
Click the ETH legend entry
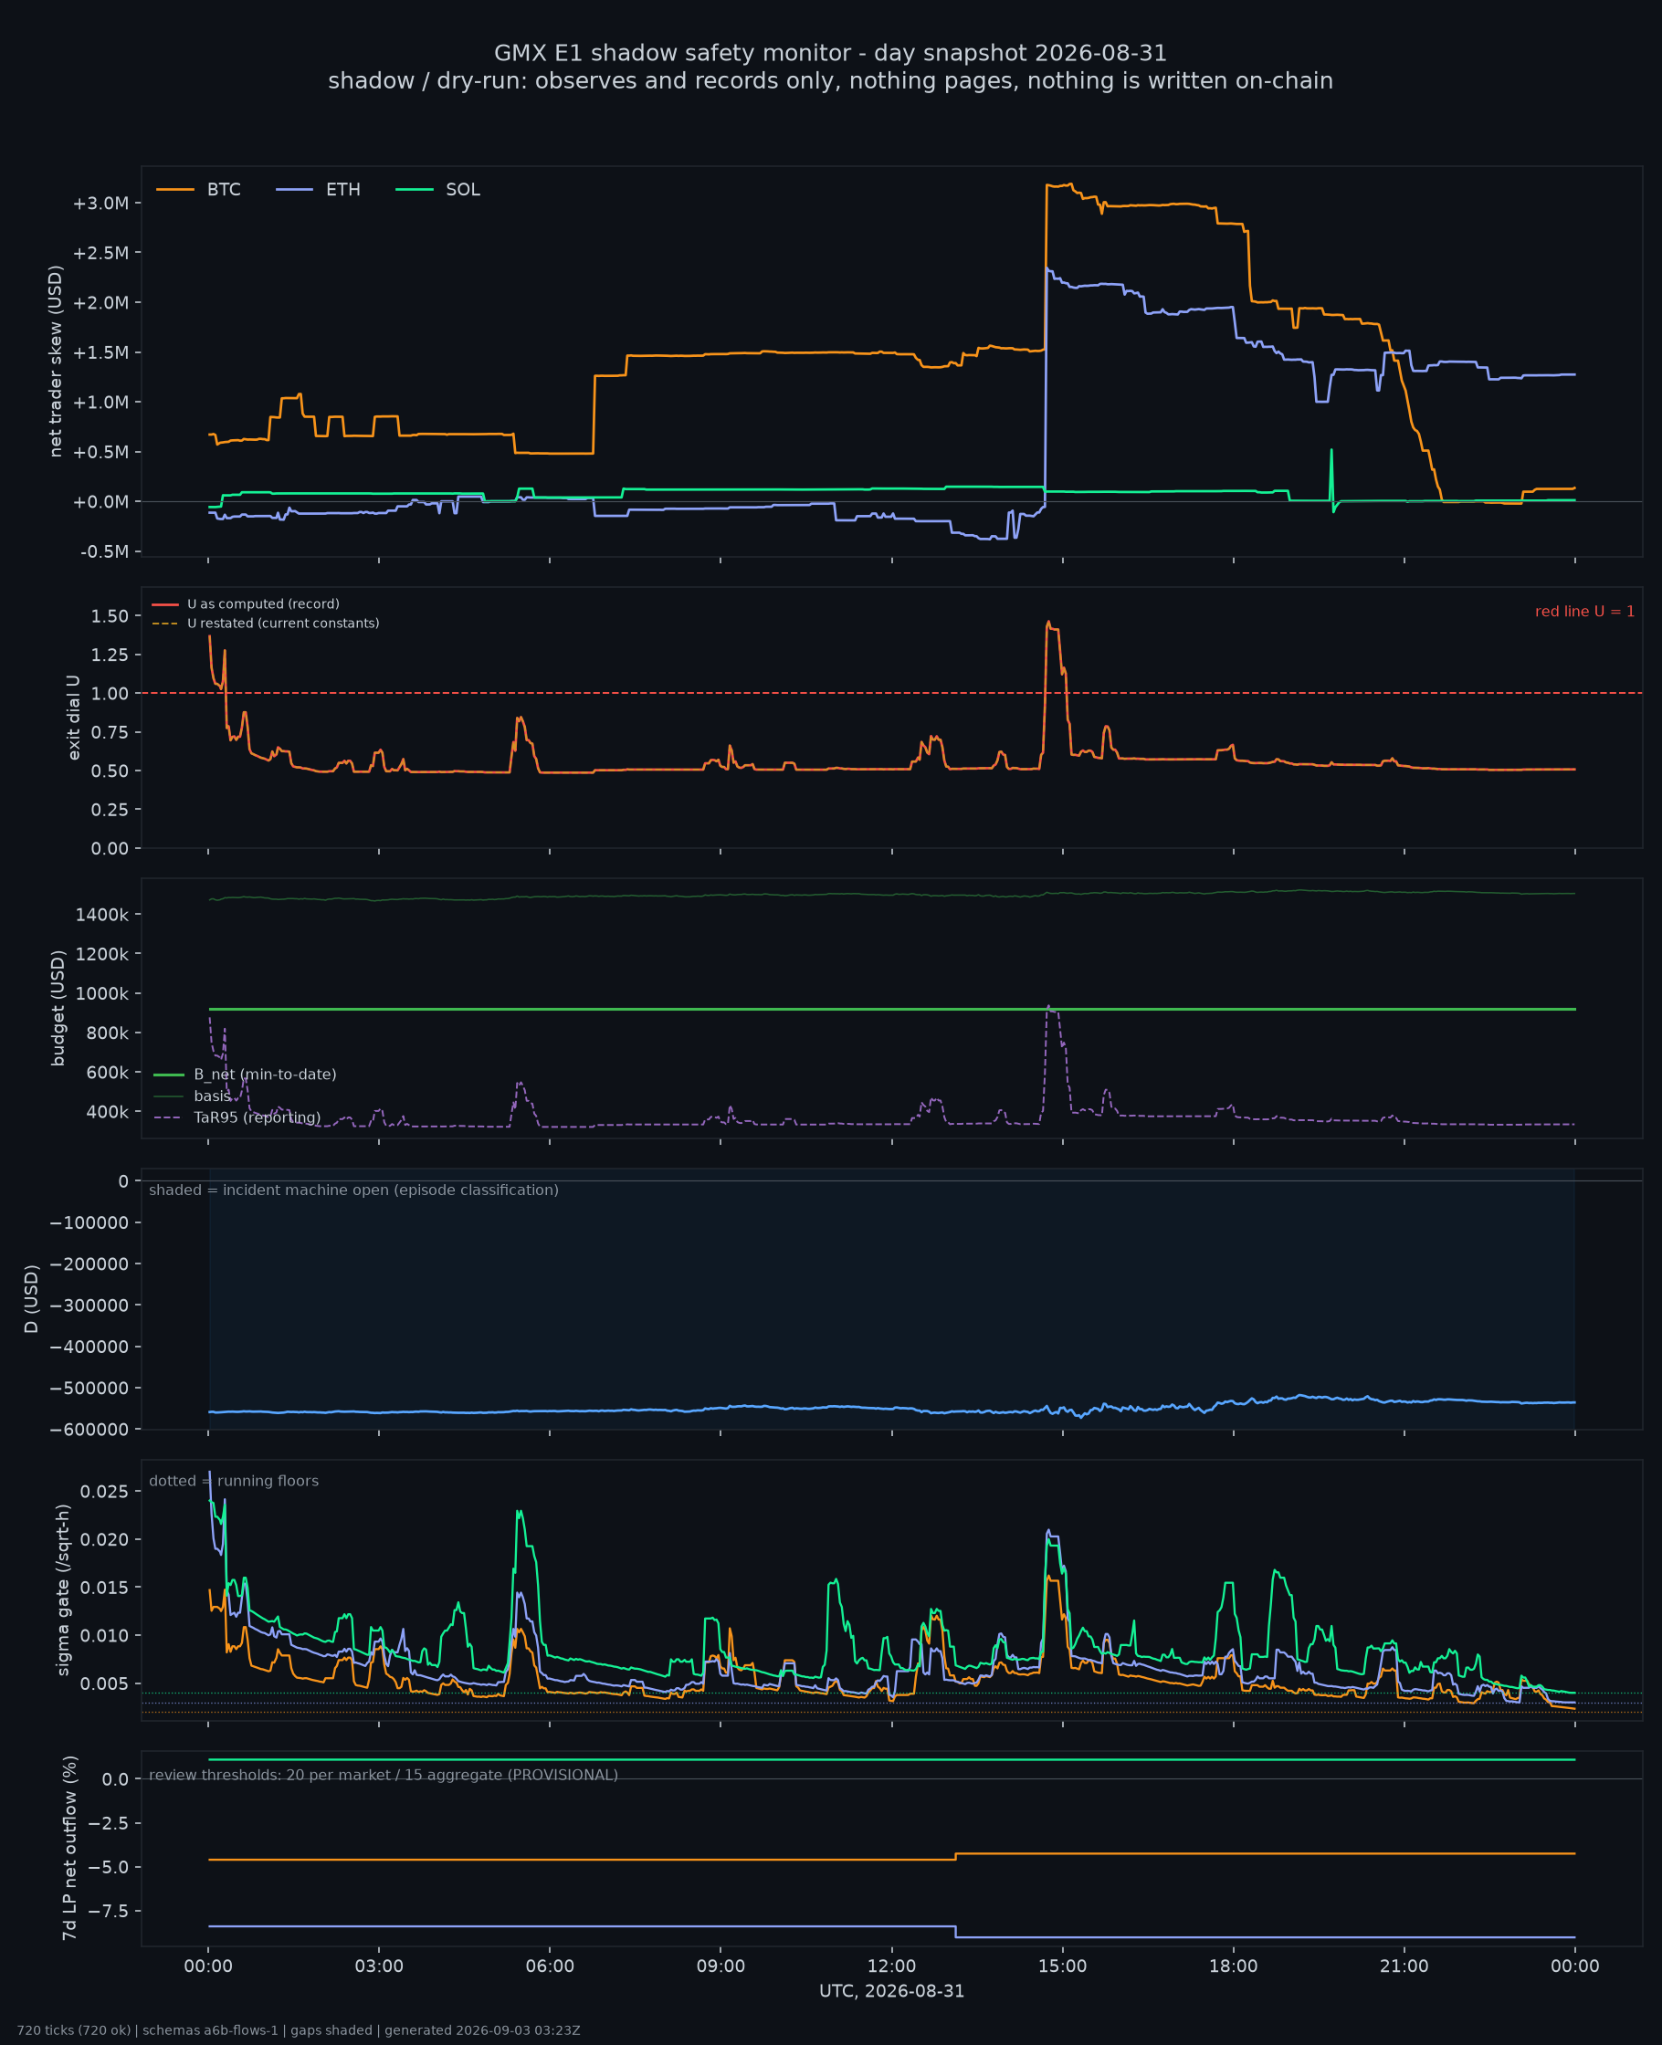(x=319, y=190)
